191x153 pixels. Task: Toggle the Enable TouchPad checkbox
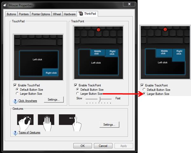point(15,85)
